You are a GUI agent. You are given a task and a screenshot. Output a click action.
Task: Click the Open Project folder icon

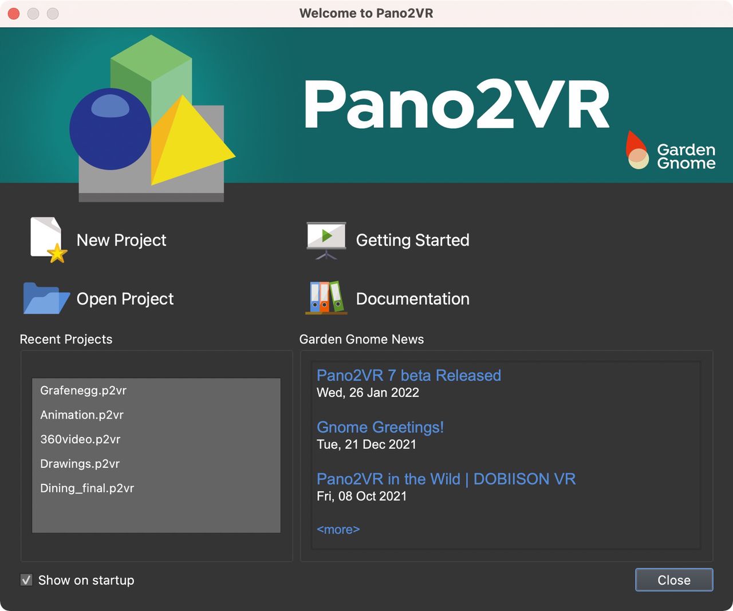click(x=45, y=298)
